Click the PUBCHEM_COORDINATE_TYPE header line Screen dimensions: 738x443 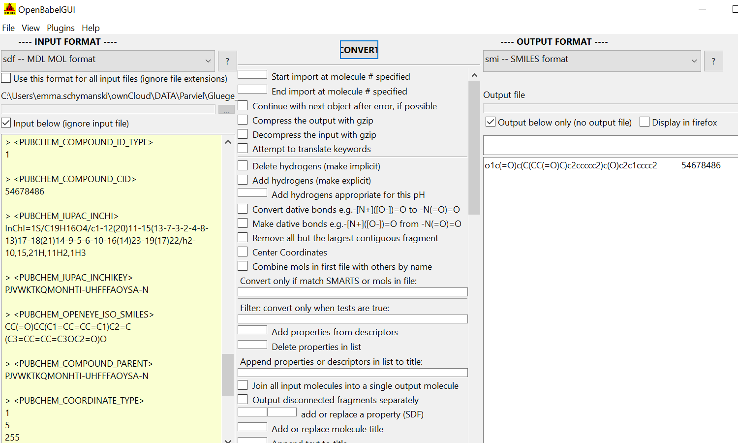pos(75,401)
